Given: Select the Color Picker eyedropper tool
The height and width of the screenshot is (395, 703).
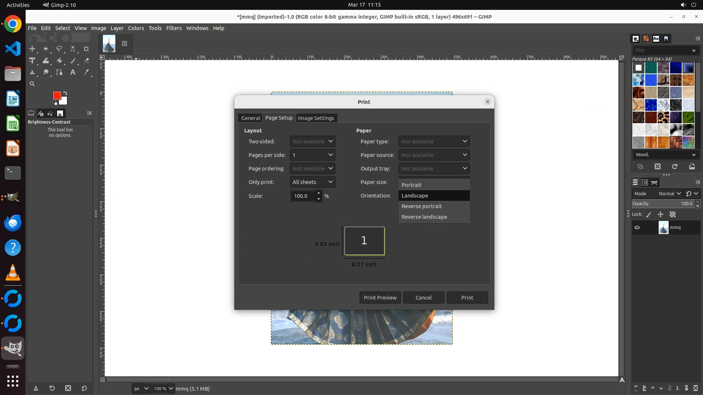Looking at the screenshot, I should (x=86, y=72).
